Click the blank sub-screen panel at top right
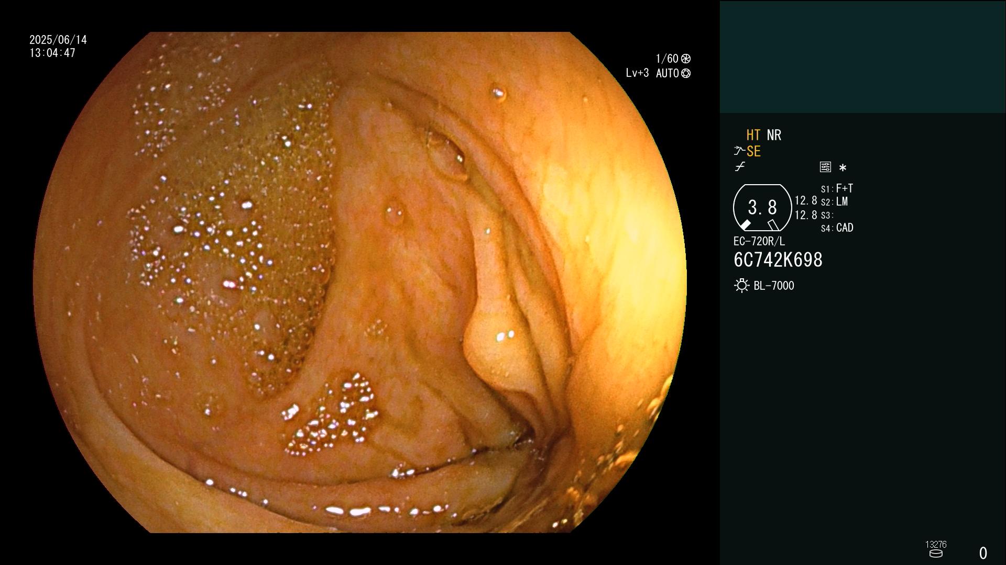The width and height of the screenshot is (1006, 565). [863, 56]
